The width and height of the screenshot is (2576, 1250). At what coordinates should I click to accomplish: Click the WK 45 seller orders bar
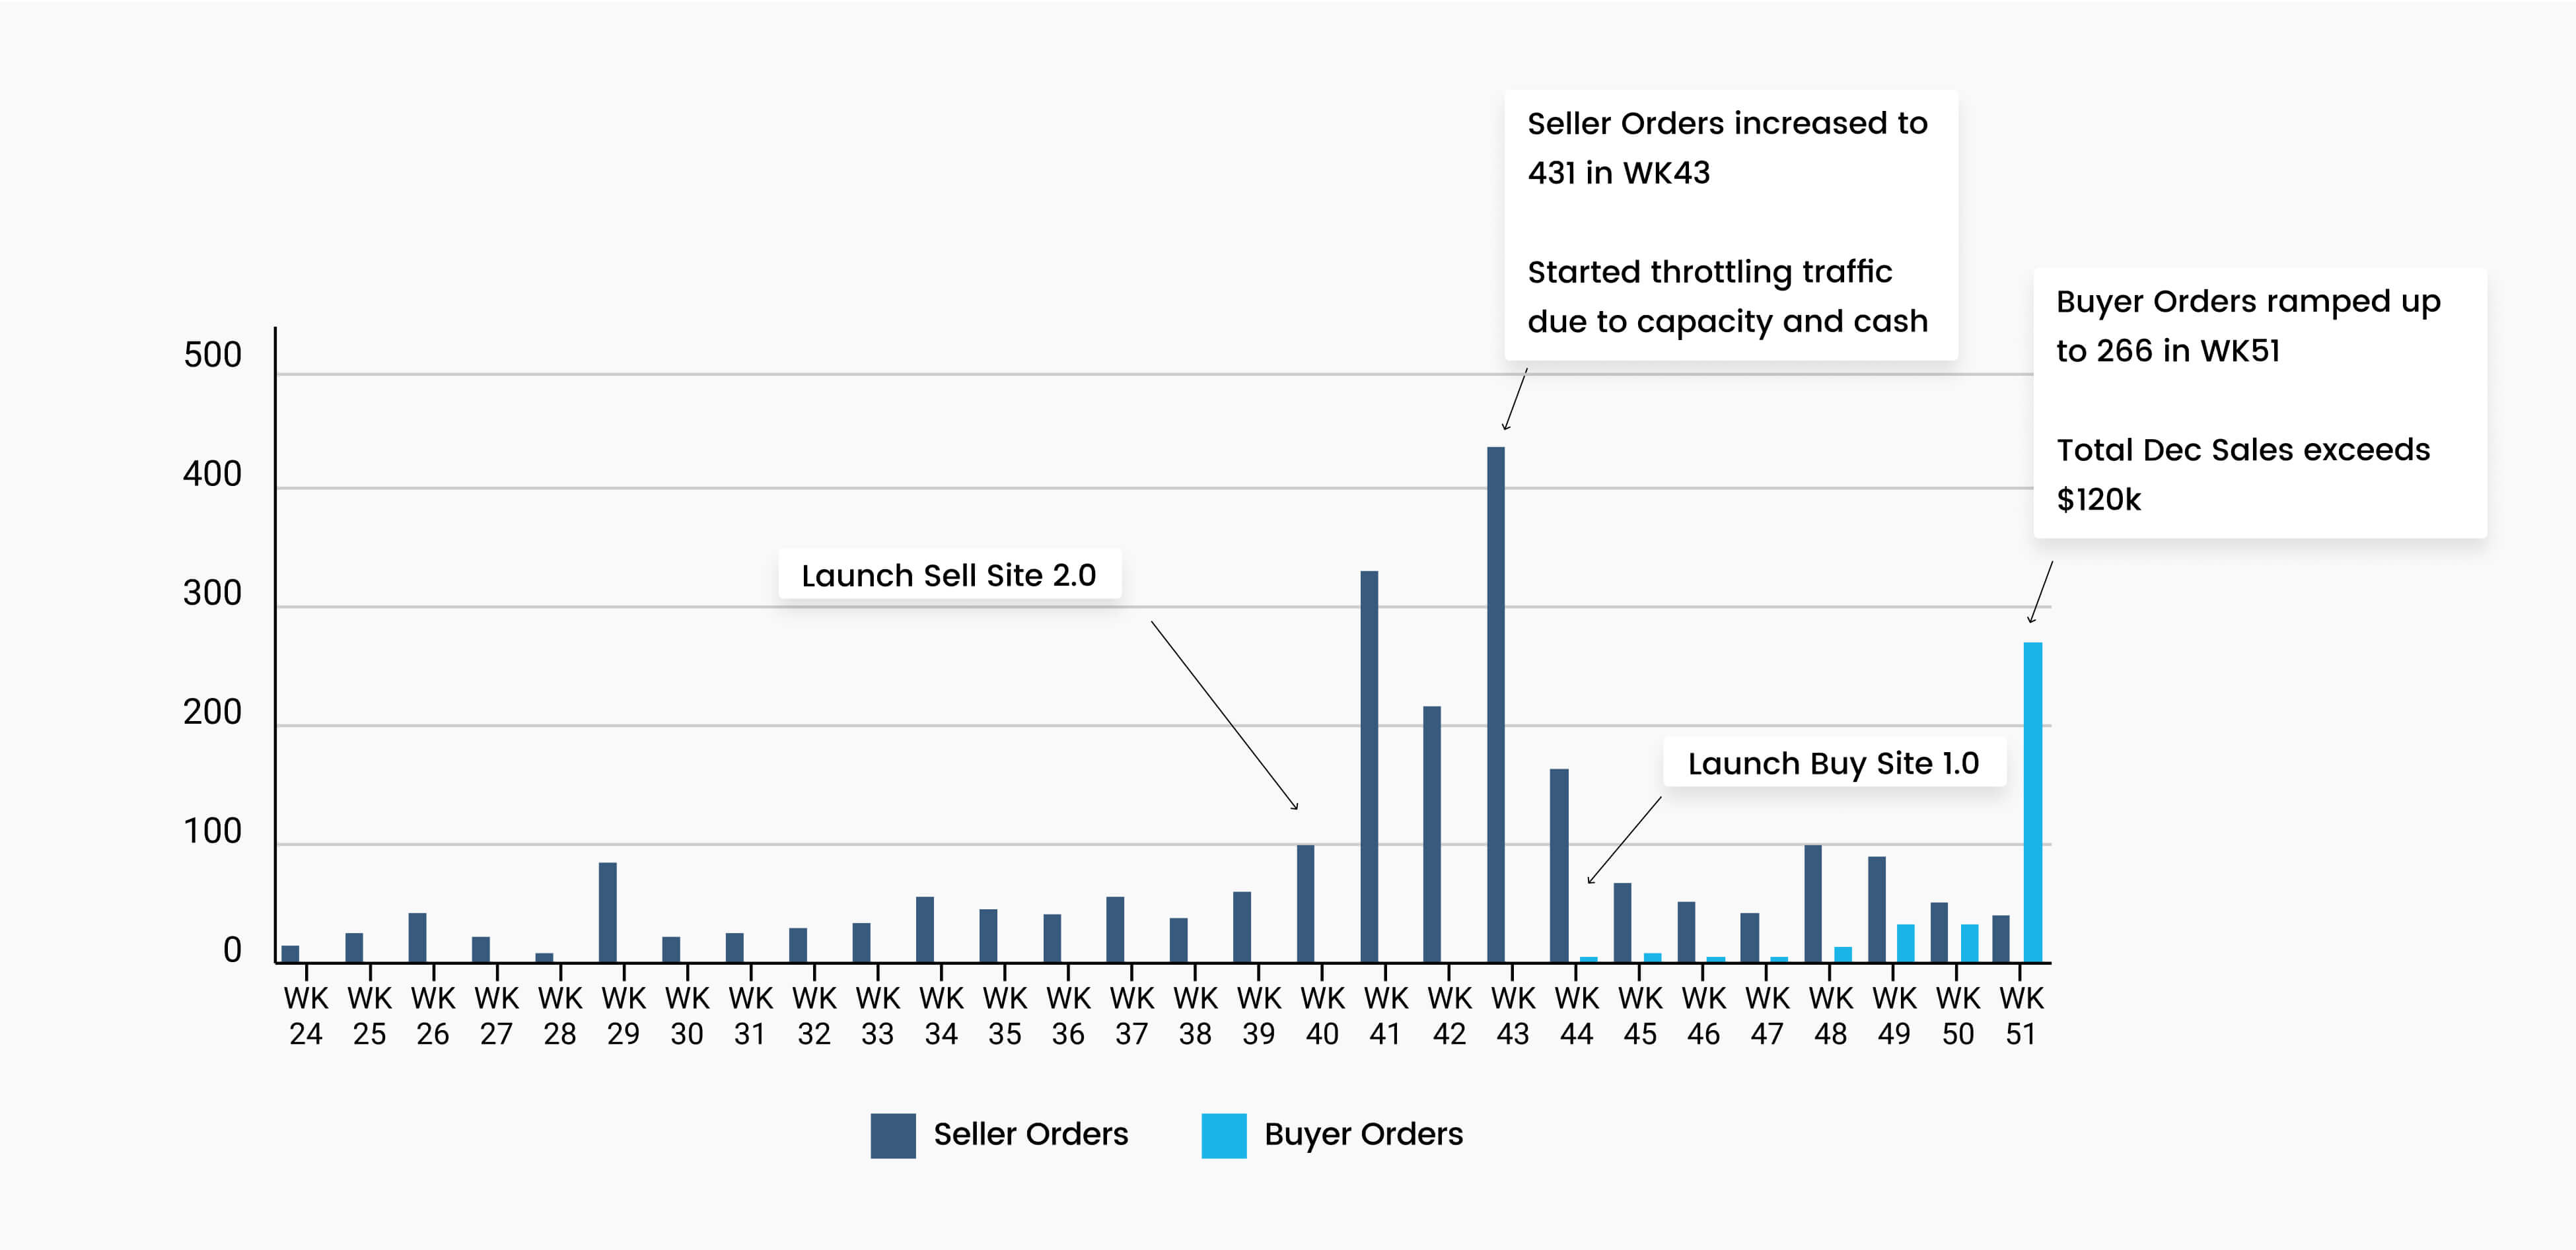point(1622,922)
